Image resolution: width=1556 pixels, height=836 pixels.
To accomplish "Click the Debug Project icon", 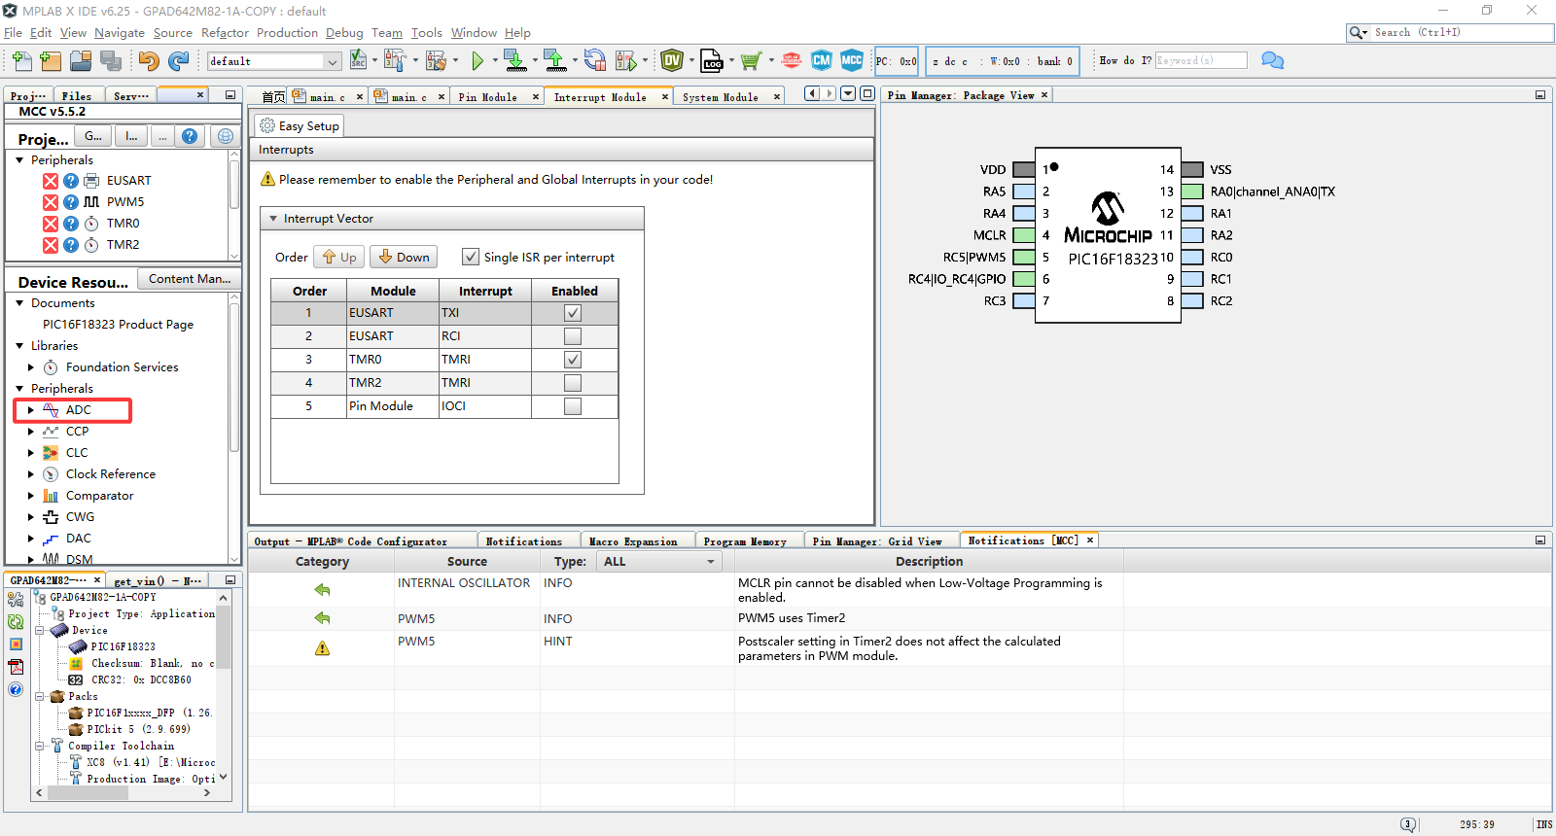I will point(625,61).
